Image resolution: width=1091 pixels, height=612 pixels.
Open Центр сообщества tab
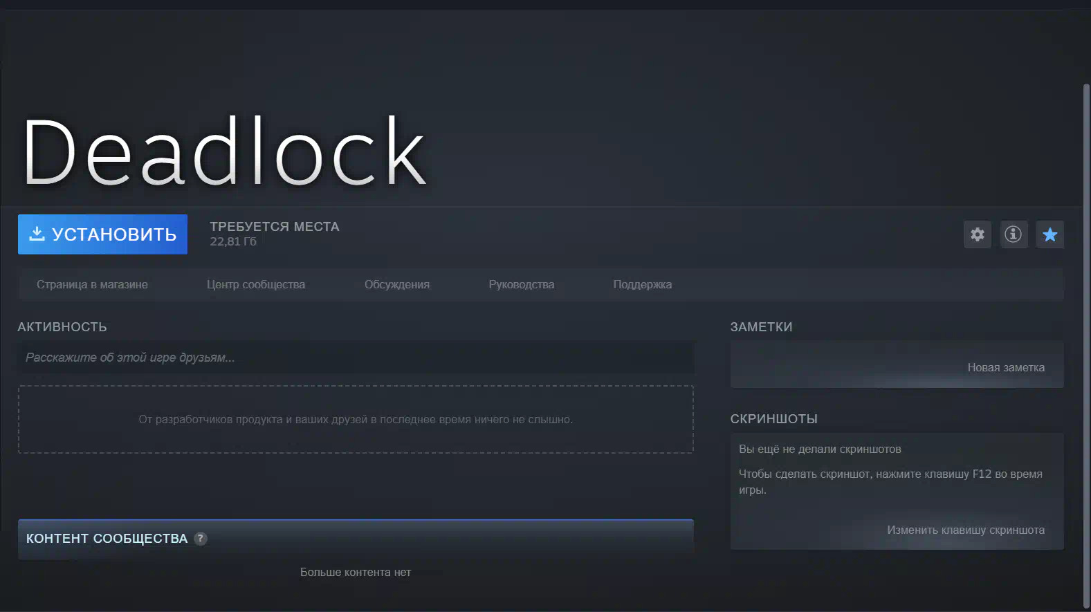[256, 284]
